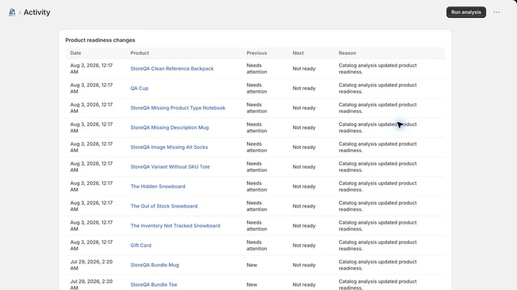Open the Gift Card product link

[x=141, y=246]
